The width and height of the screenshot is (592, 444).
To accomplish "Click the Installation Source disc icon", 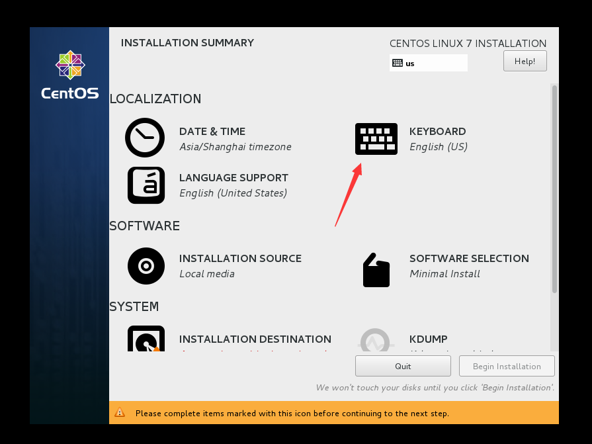I will [146, 266].
